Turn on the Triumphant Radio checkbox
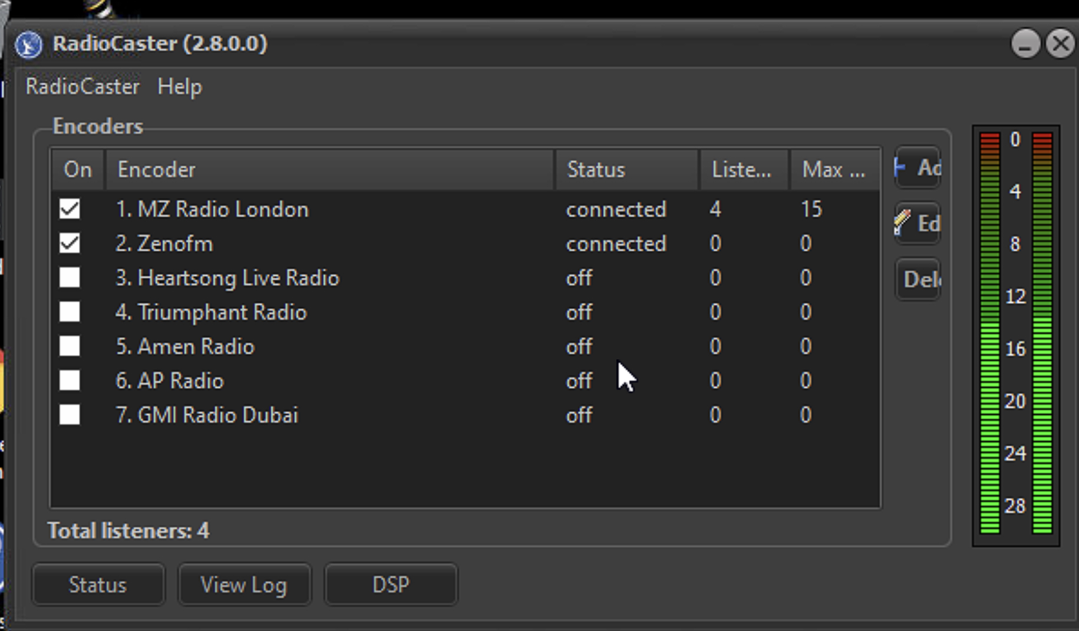Screen dimensions: 1079x631 (x=70, y=312)
